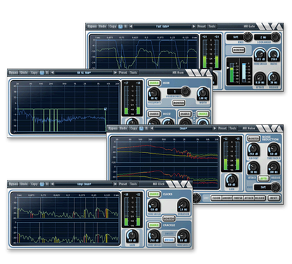Click Copy in the MR Hum window
The height and width of the screenshot is (264, 292).
(x=34, y=72)
